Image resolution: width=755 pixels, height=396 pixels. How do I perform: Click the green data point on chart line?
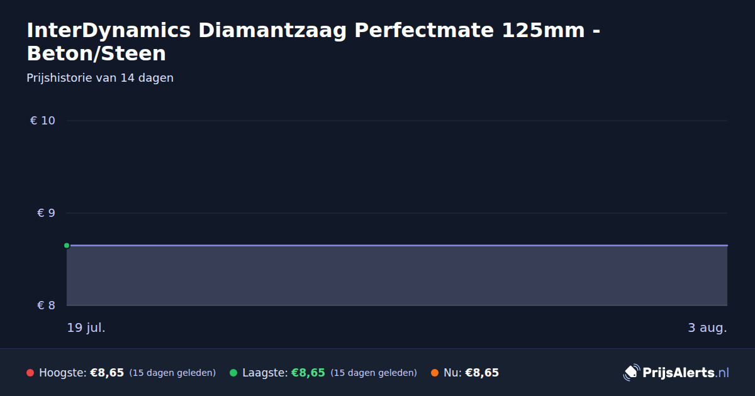pyautogui.click(x=67, y=245)
